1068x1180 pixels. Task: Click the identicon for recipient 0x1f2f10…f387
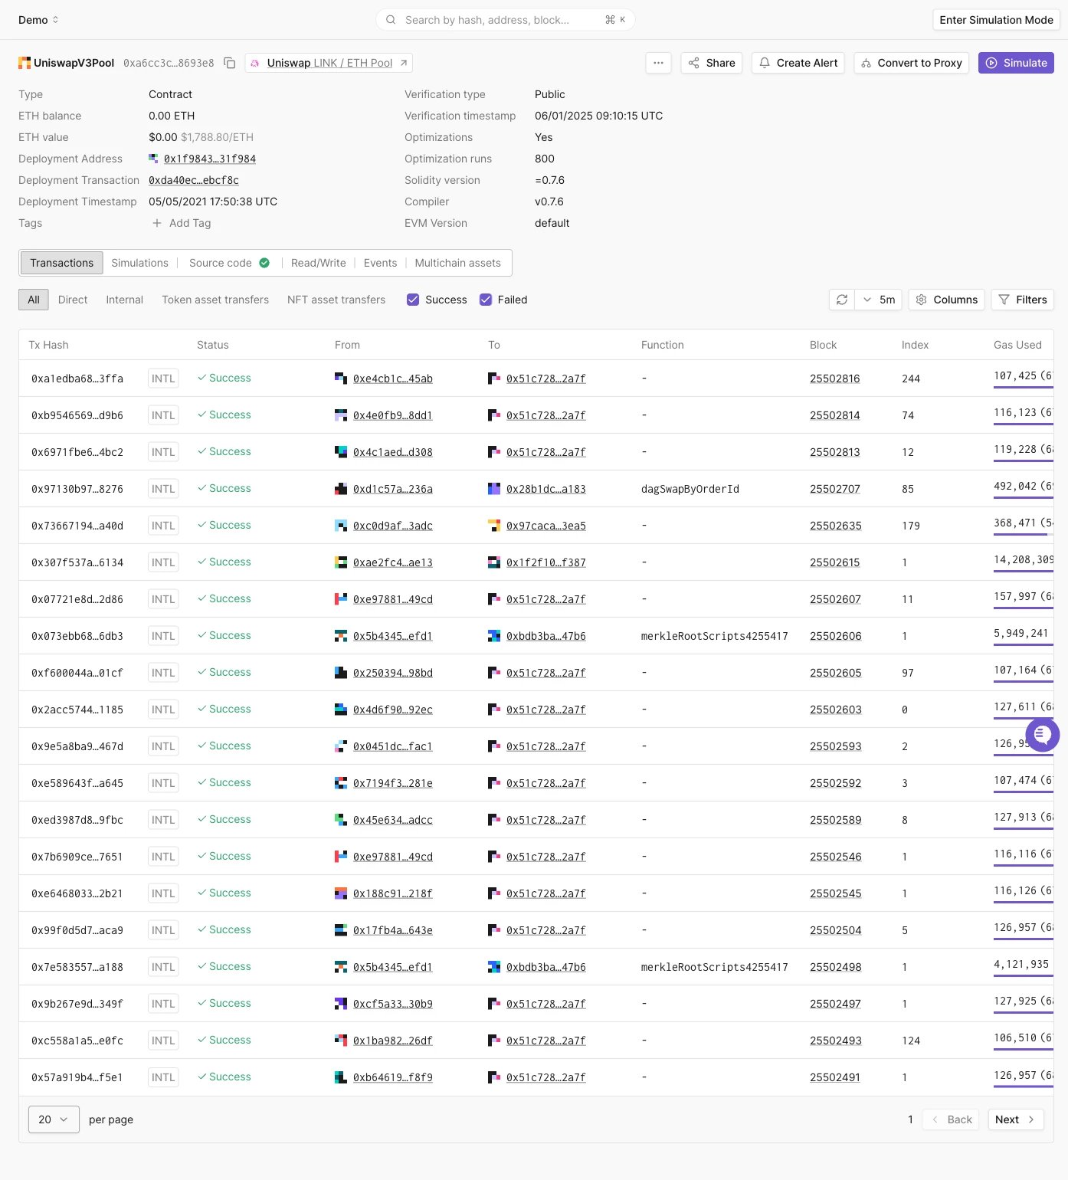click(494, 562)
